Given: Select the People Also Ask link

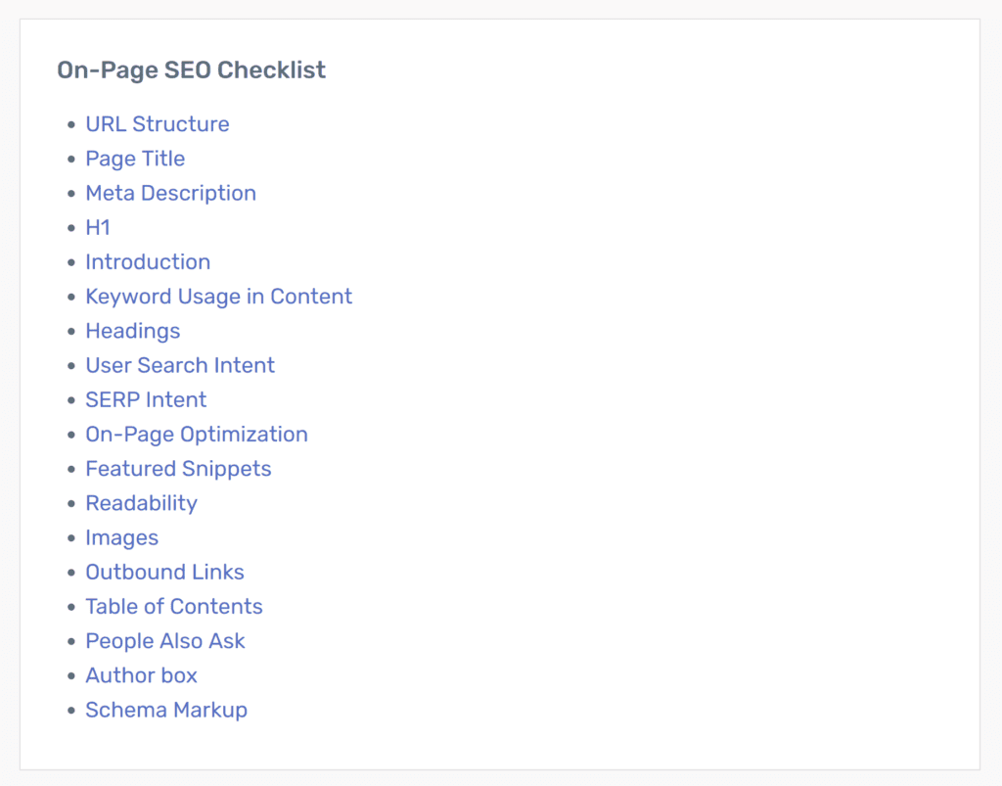Looking at the screenshot, I should (164, 641).
